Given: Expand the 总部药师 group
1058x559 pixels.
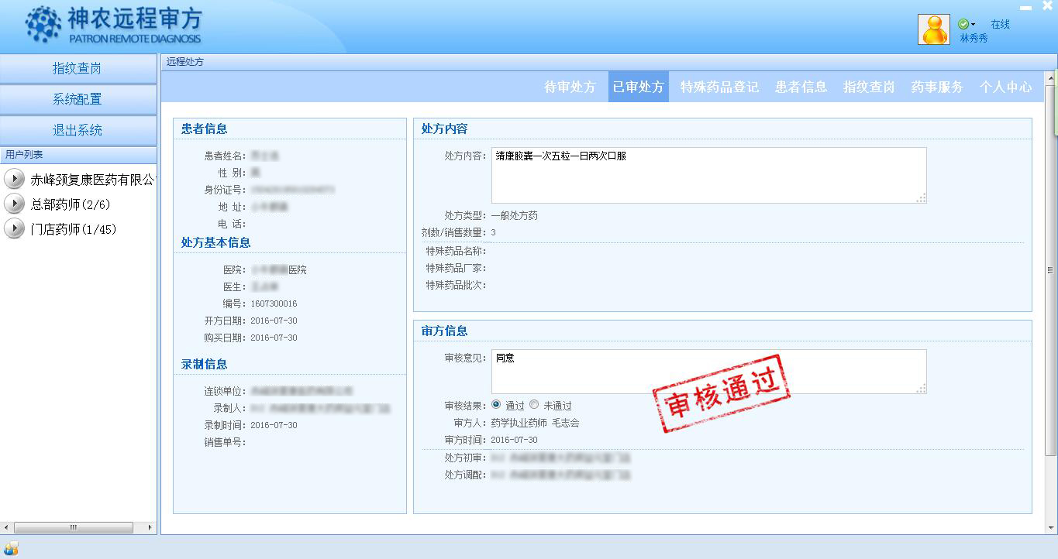Looking at the screenshot, I should click(x=14, y=204).
